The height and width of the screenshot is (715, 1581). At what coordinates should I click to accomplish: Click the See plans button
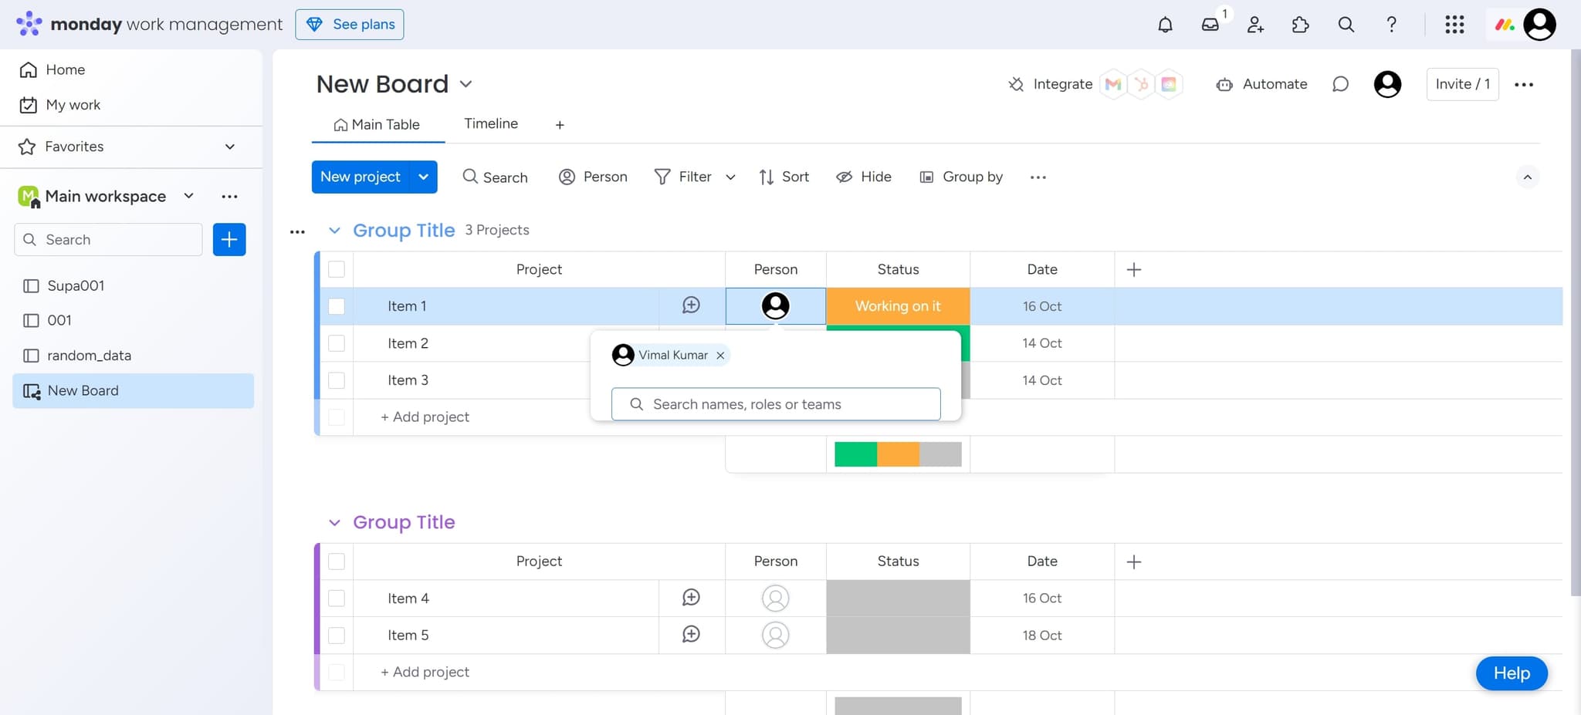pyautogui.click(x=350, y=24)
